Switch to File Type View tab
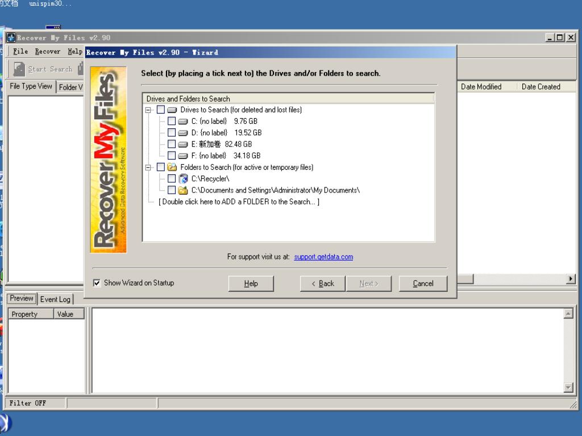This screenshot has height=436, width=582. coord(31,86)
